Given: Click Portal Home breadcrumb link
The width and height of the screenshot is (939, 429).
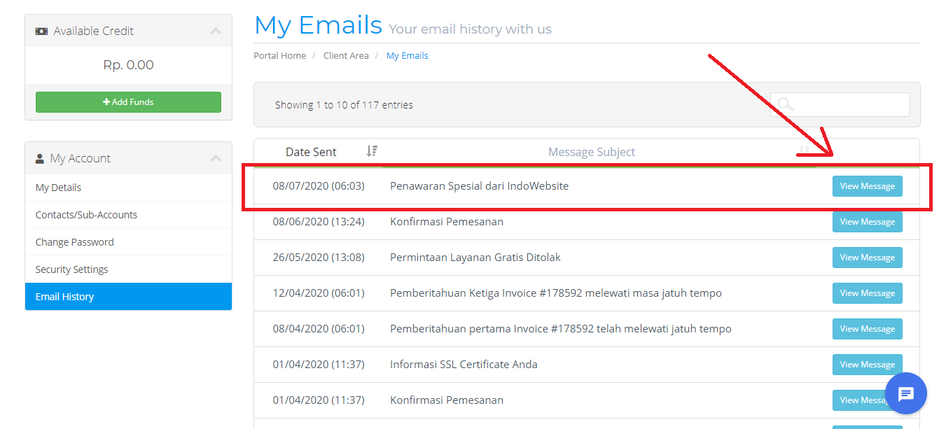Looking at the screenshot, I should (279, 56).
